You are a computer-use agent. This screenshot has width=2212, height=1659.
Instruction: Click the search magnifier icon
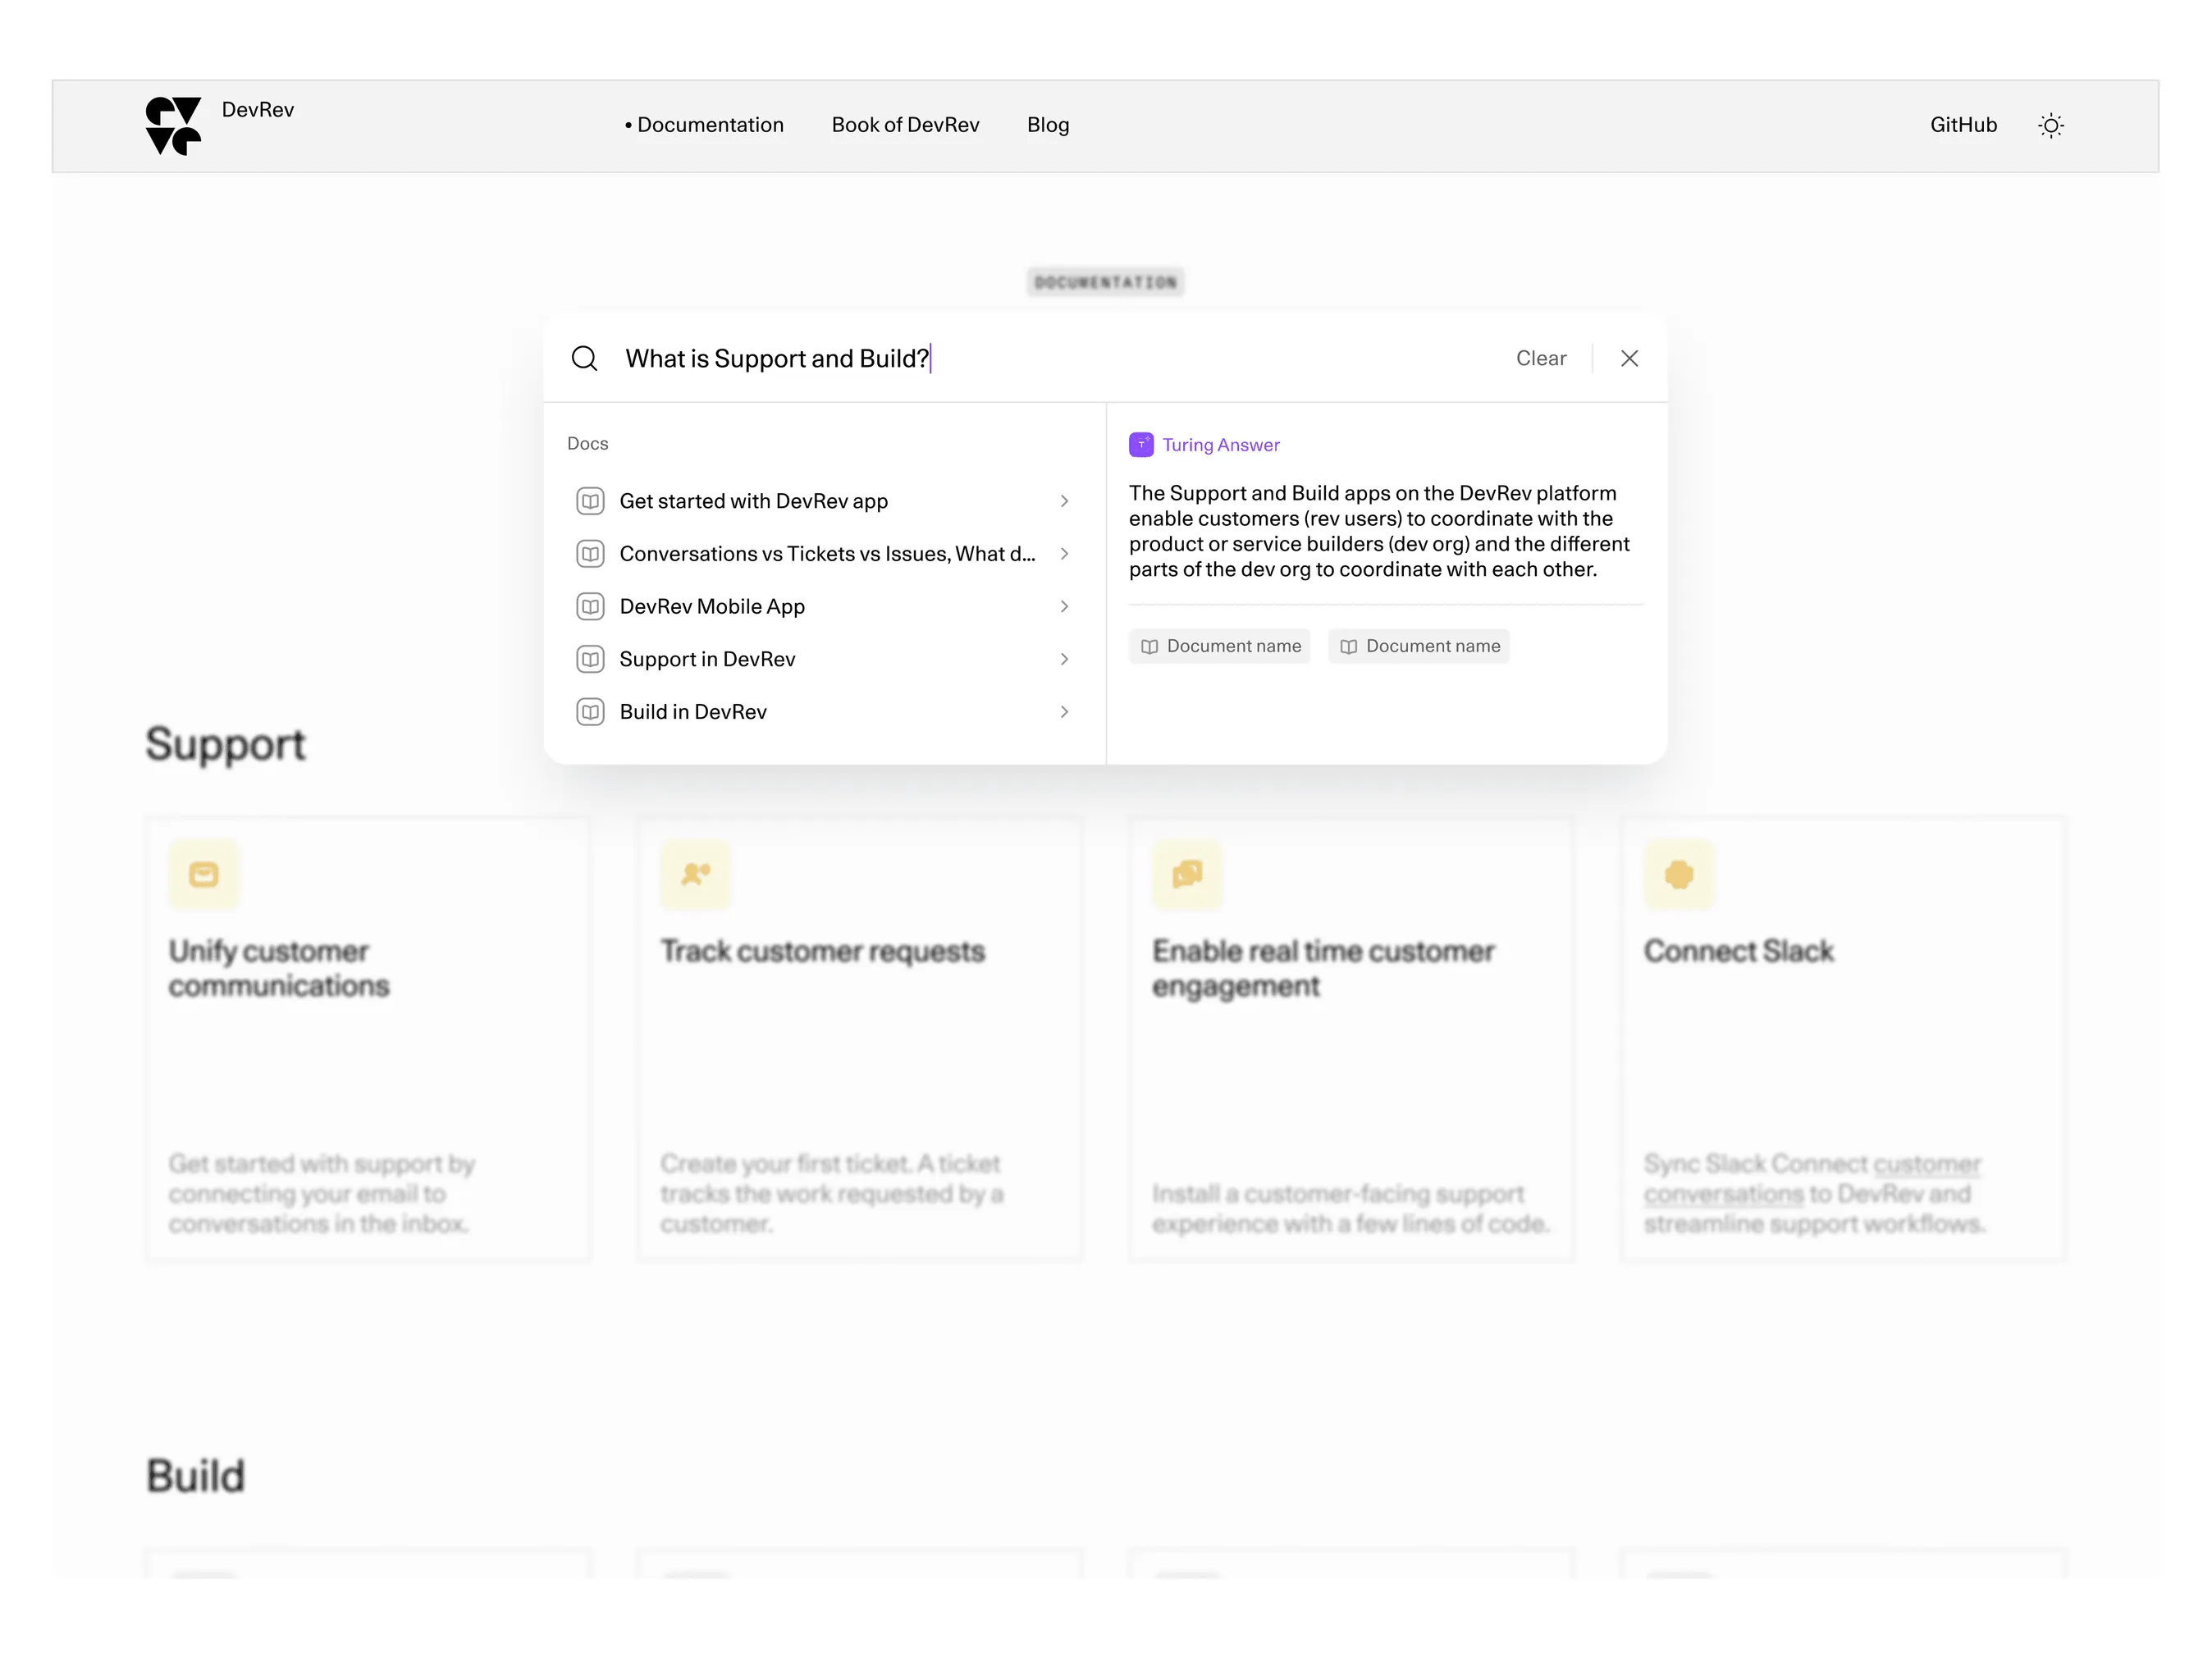(x=585, y=358)
